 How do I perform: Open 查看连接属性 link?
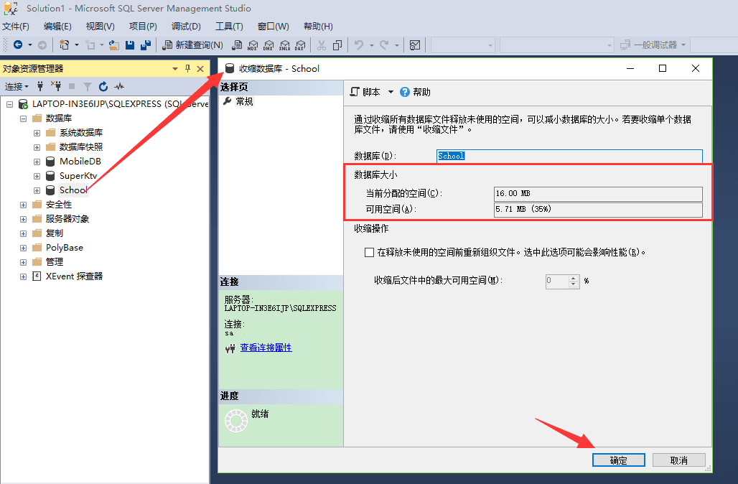click(266, 348)
